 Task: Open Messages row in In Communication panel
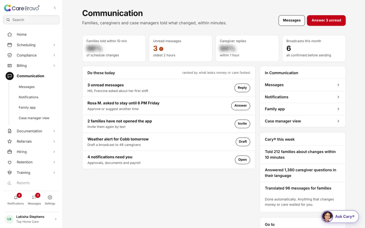[x=303, y=85]
